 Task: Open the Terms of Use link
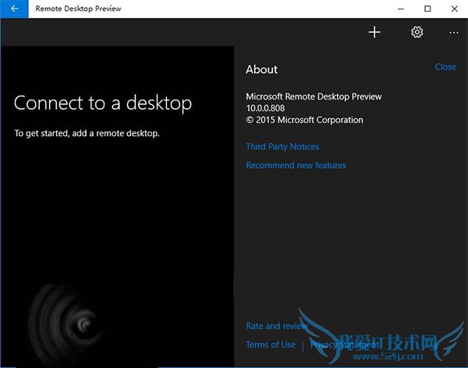[x=271, y=345]
